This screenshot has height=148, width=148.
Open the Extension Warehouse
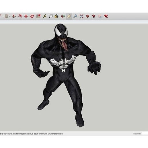coord(94,16)
